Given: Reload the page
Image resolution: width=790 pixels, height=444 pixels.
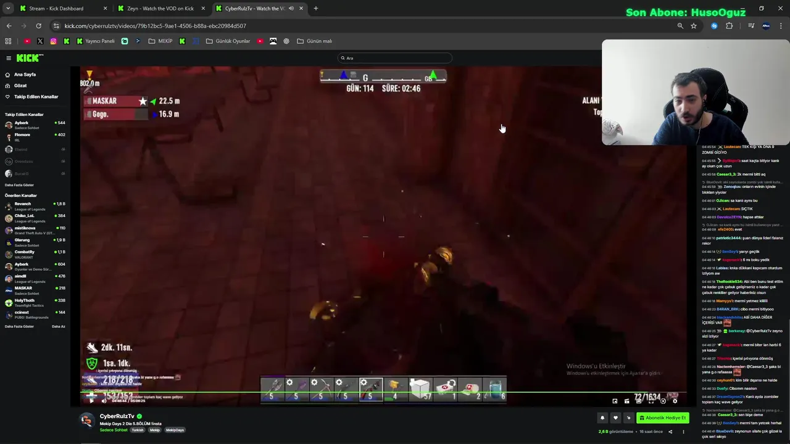Looking at the screenshot, I should point(38,26).
